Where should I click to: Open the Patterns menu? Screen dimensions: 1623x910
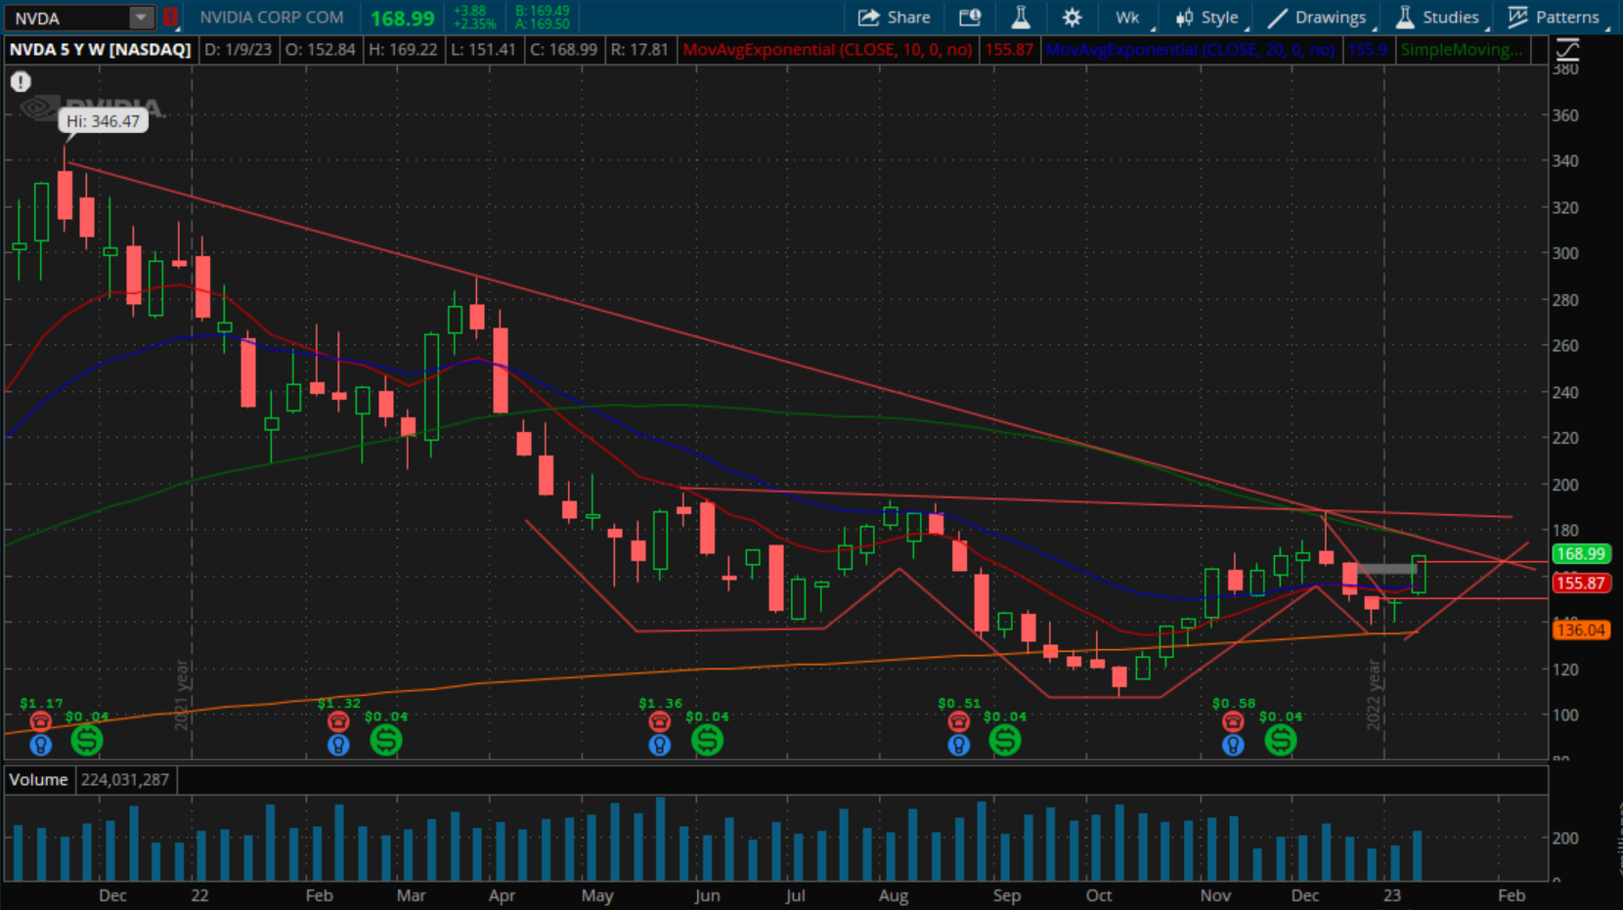pos(1555,18)
